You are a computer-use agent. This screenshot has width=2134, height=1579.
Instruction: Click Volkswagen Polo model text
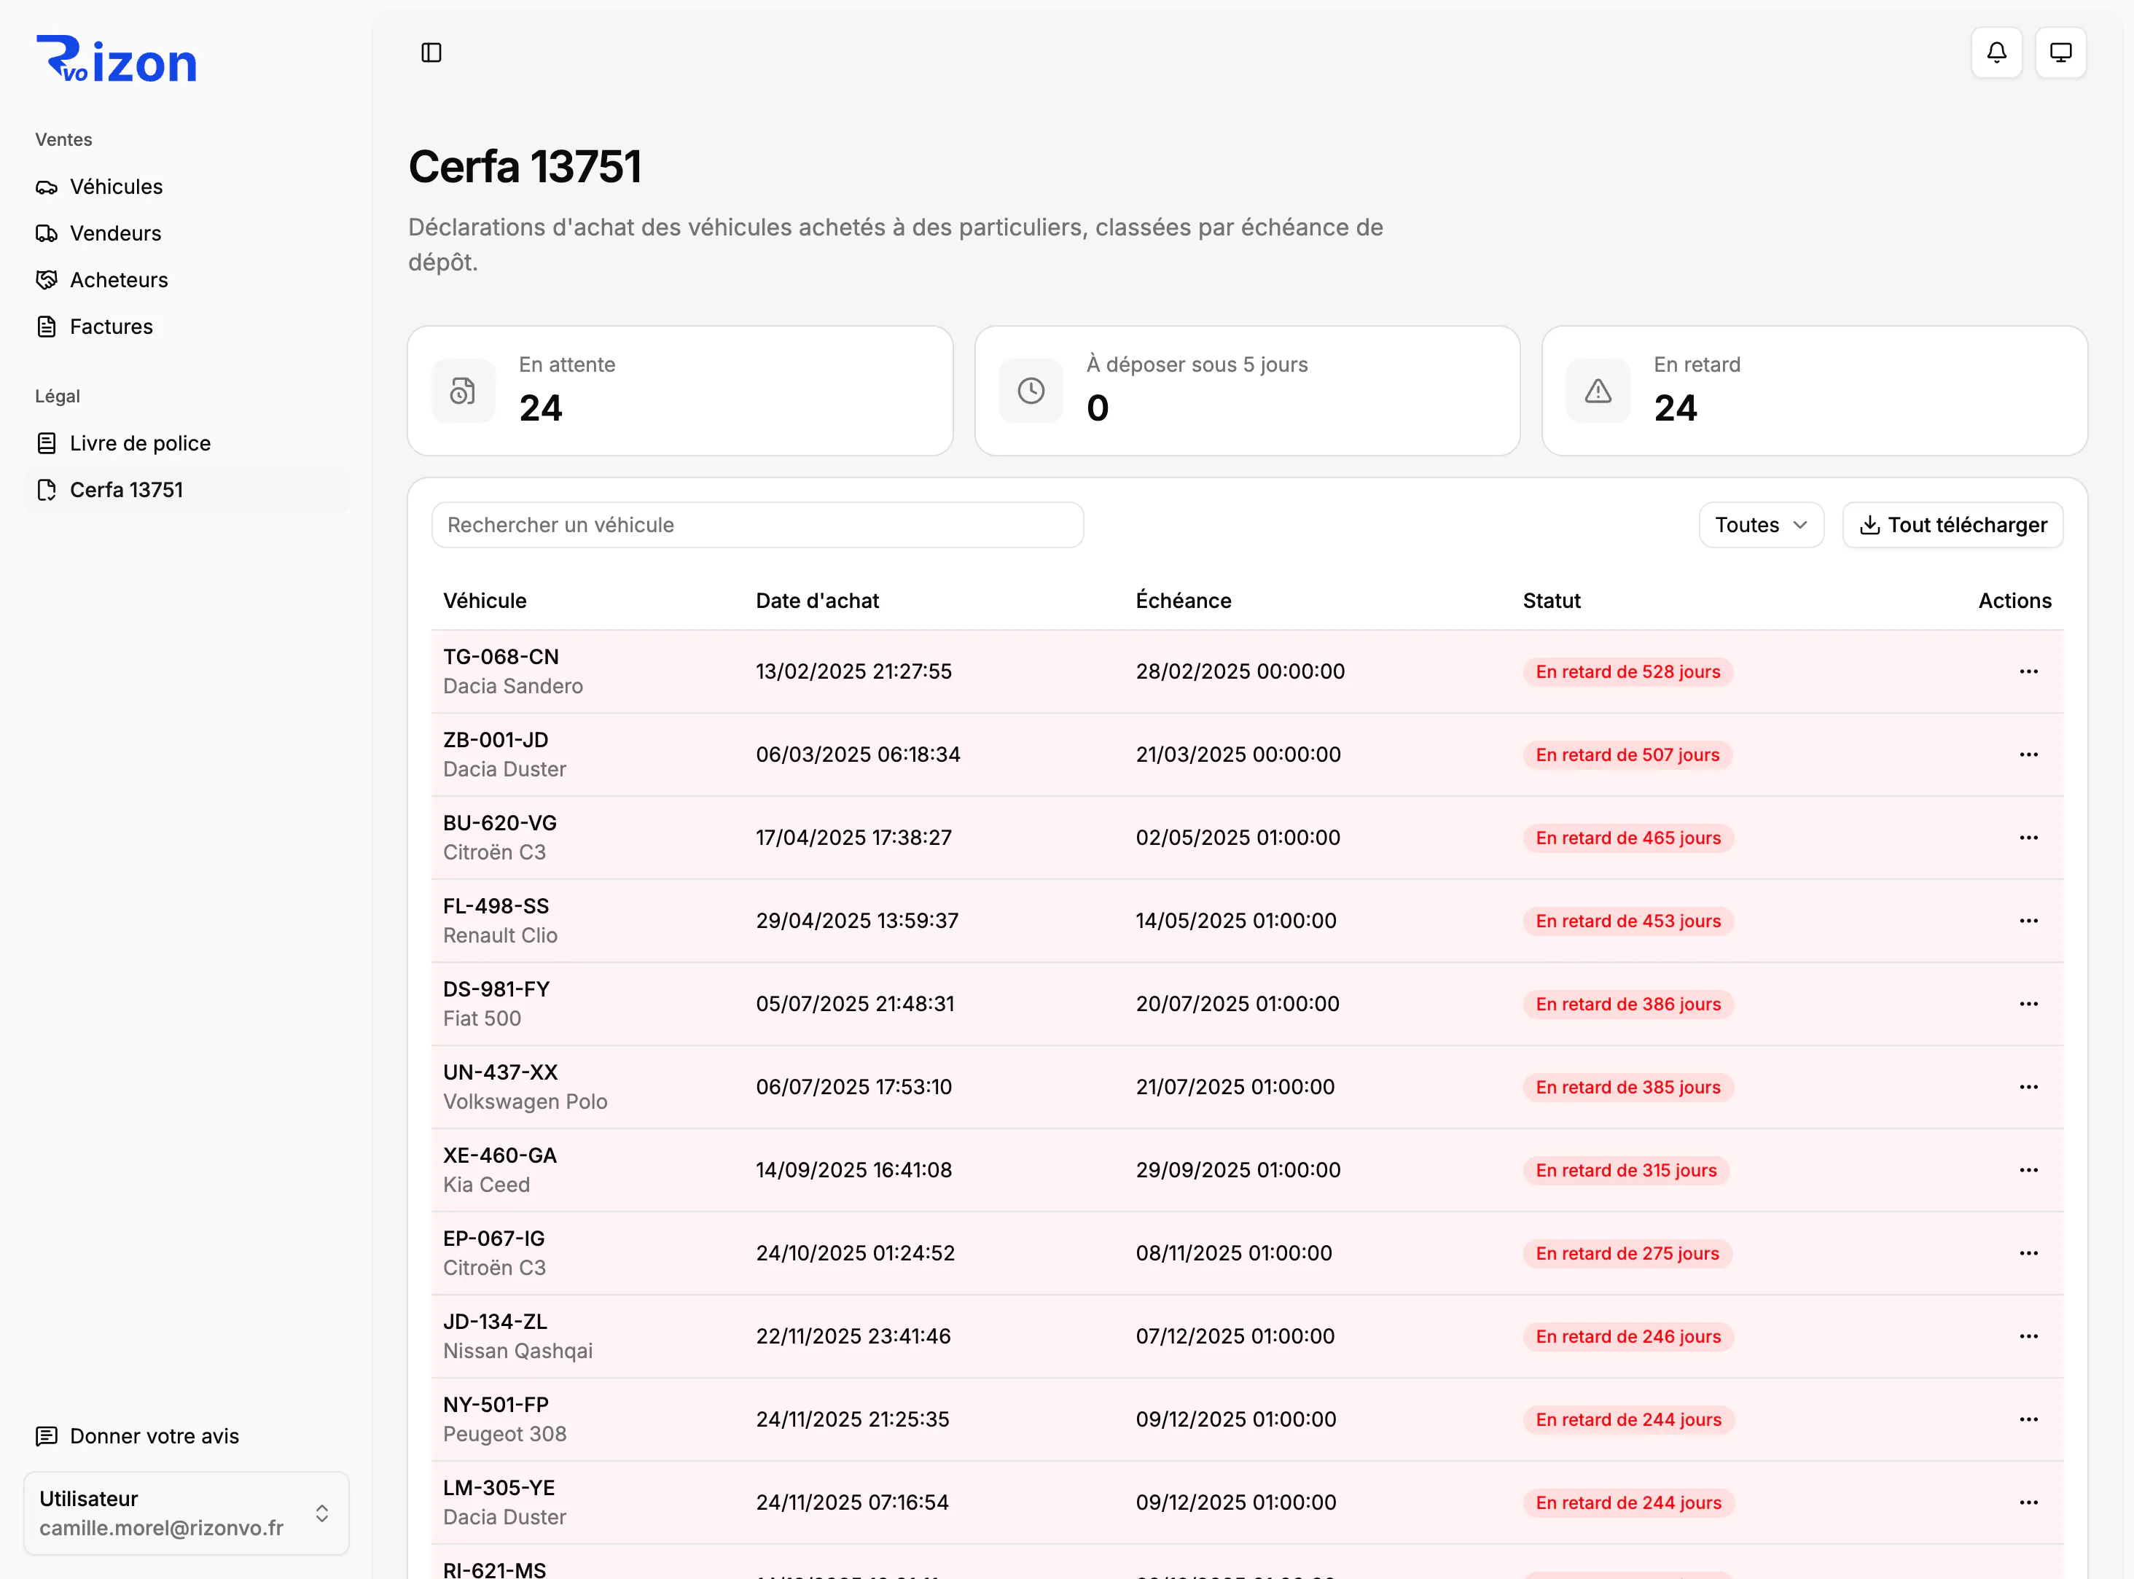click(525, 1102)
